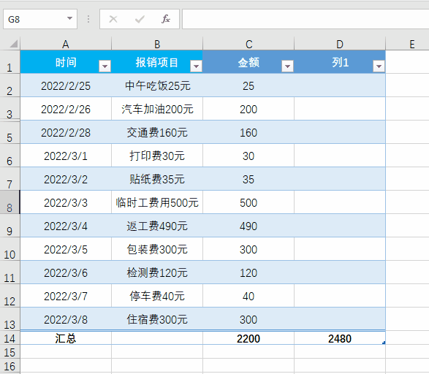Select column E header
The width and height of the screenshot is (429, 374).
[407, 44]
